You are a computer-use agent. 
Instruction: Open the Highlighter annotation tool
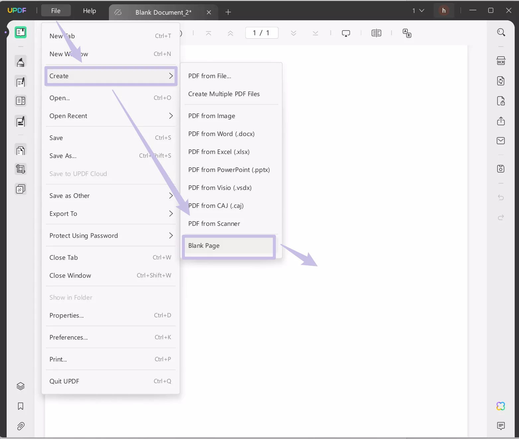(x=21, y=62)
